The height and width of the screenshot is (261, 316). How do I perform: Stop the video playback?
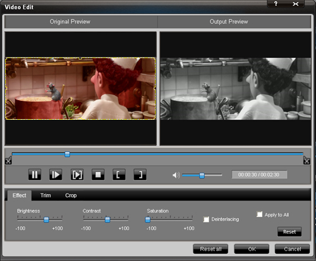point(98,175)
